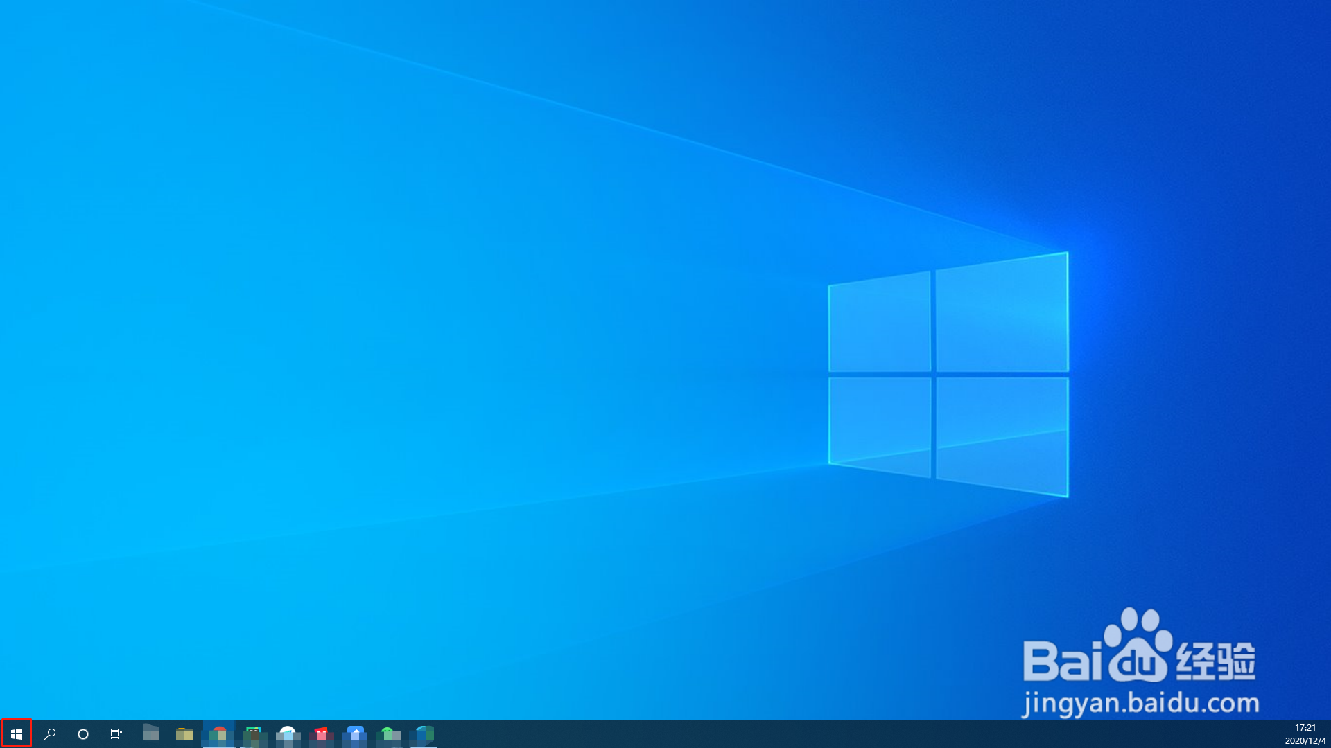Open the Windows Start menu
Viewport: 1331px width, 748px height.
pyautogui.click(x=17, y=733)
